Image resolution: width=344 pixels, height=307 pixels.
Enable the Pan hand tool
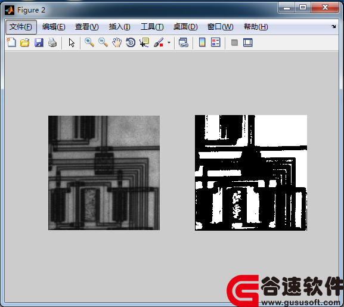pos(117,42)
